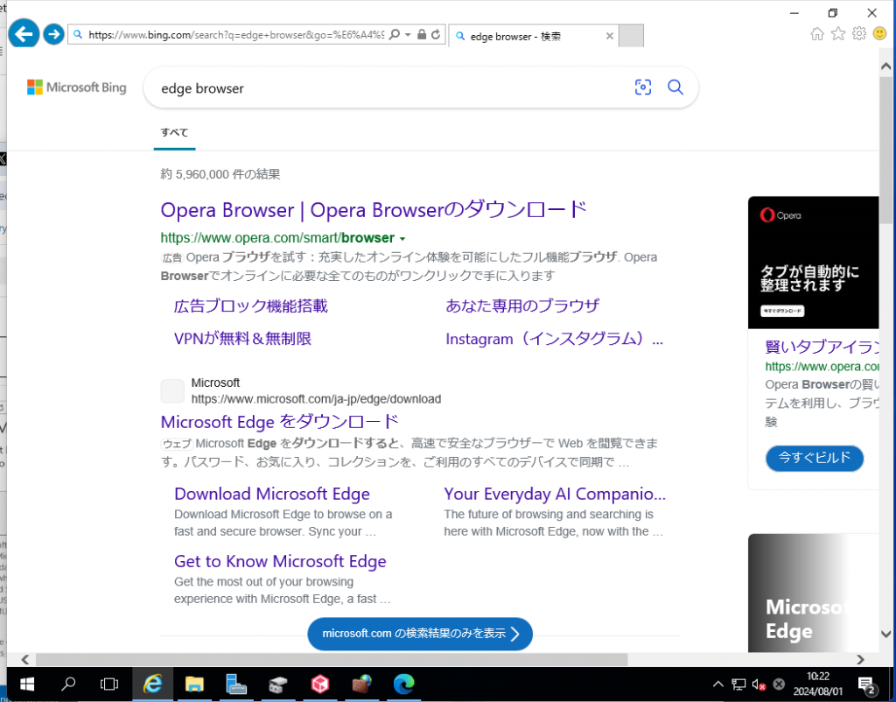
Task: Show hidden system tray icons chevron
Action: (718, 684)
